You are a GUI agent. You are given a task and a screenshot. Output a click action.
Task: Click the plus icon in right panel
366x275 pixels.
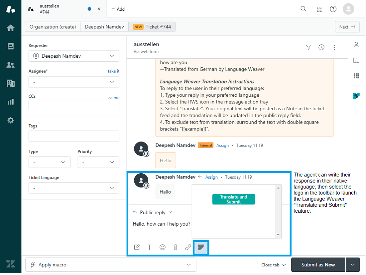pos(356,112)
